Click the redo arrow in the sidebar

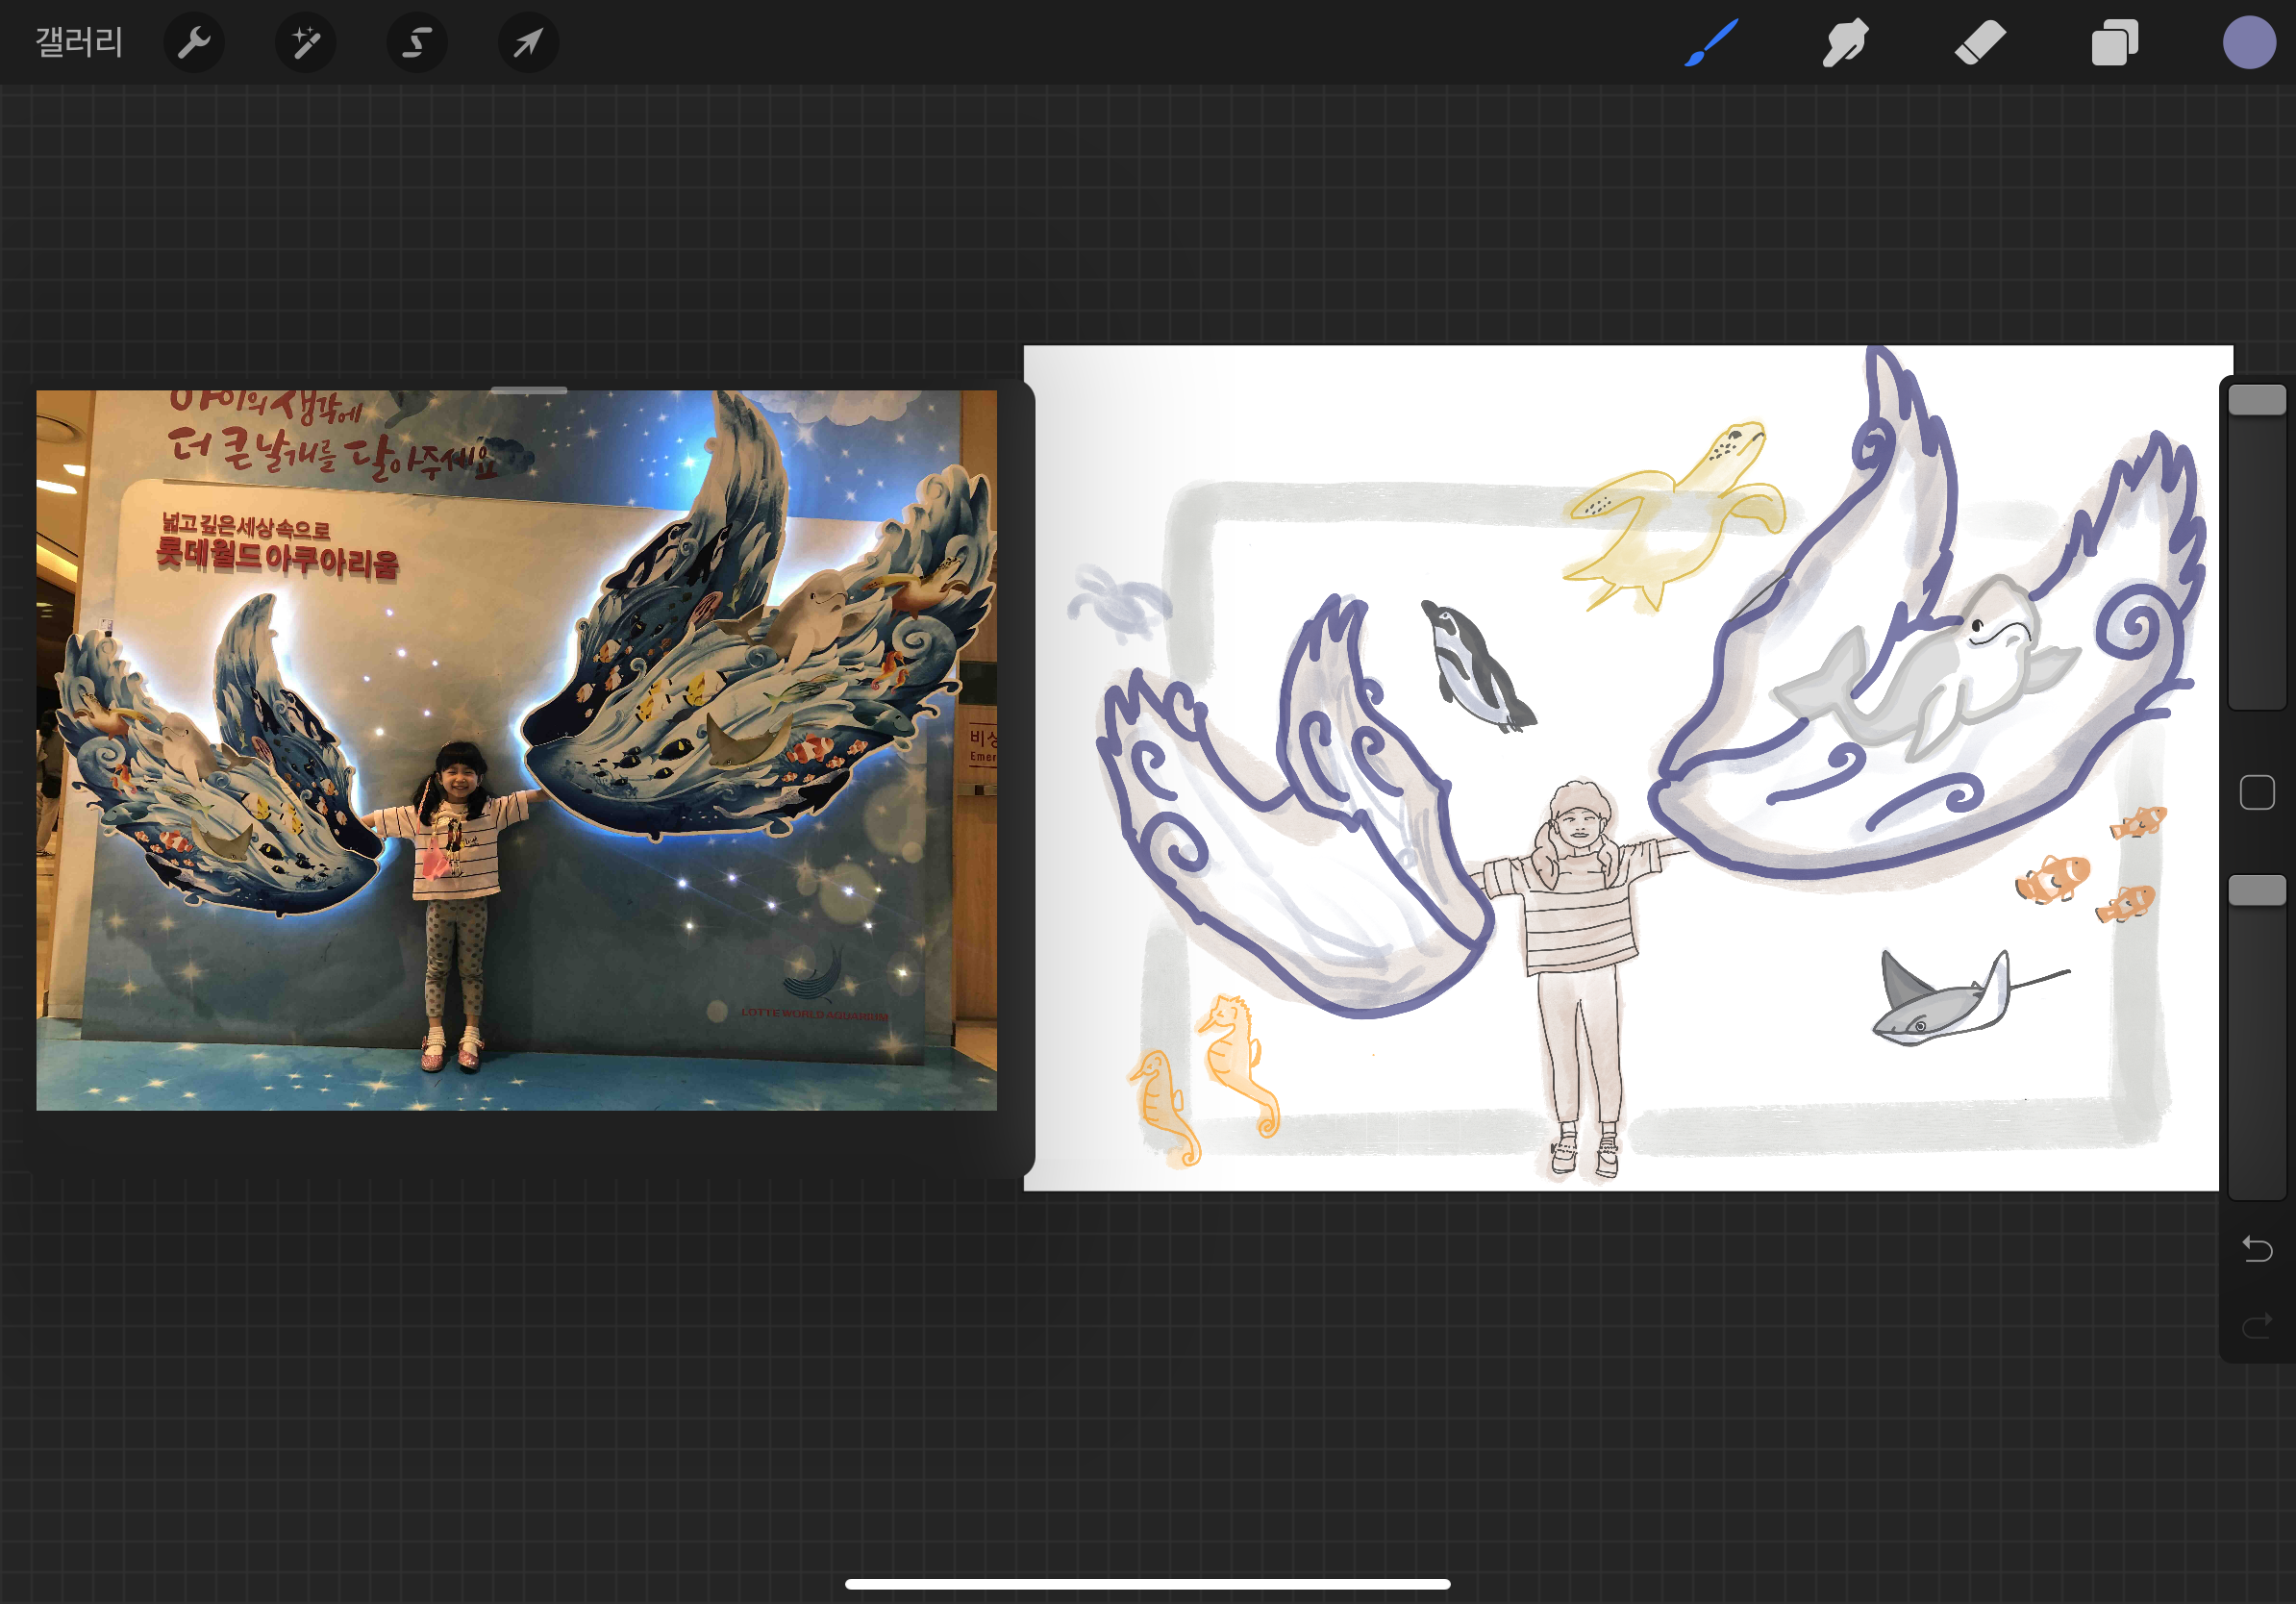(x=2256, y=1326)
